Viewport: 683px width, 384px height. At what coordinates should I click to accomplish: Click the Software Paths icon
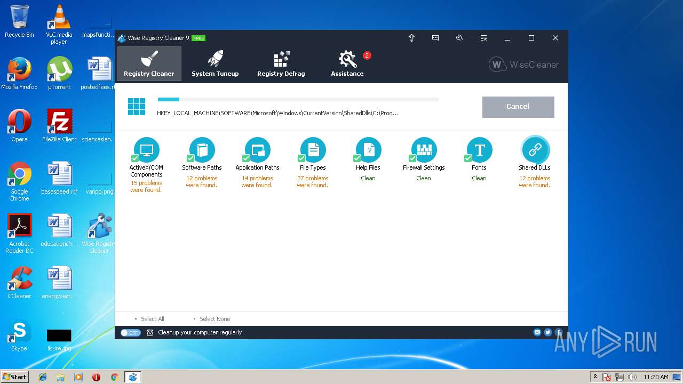click(202, 150)
